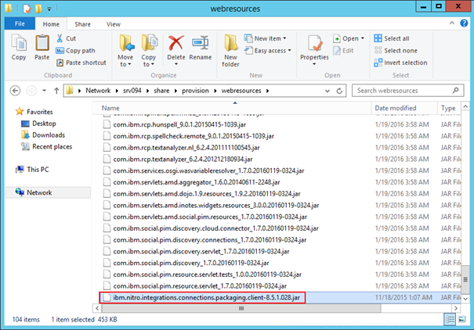Select Downloads in Favorites sidebar
The image size is (474, 330).
[x=48, y=135]
